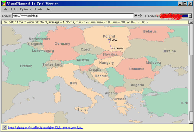Click the Belarus label on the map
The width and height of the screenshot is (194, 132).
(150, 31)
